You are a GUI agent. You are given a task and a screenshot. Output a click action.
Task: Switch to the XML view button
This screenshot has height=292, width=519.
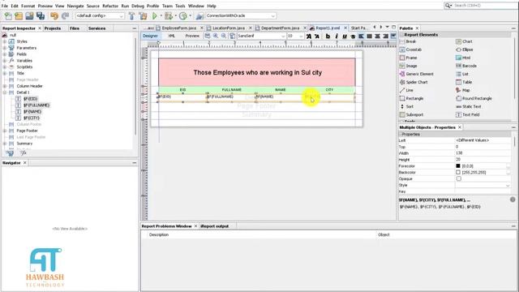click(x=172, y=36)
